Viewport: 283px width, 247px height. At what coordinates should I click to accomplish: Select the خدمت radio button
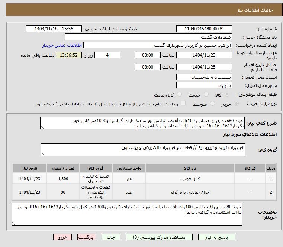pos(206,94)
